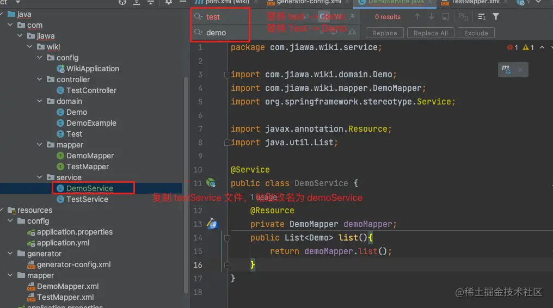The width and height of the screenshot is (553, 308).
Task: Dismiss the Maven changes popup
Action: (x=520, y=70)
